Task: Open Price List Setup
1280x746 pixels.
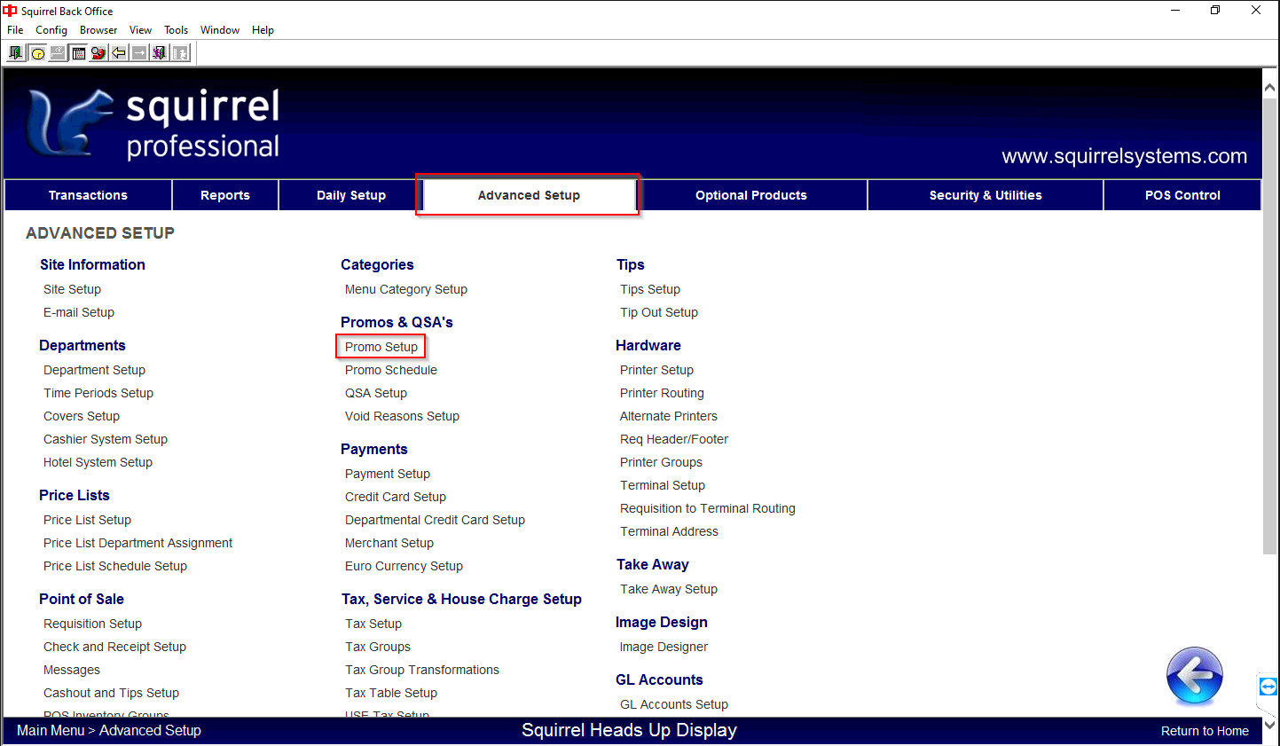Action: (87, 520)
